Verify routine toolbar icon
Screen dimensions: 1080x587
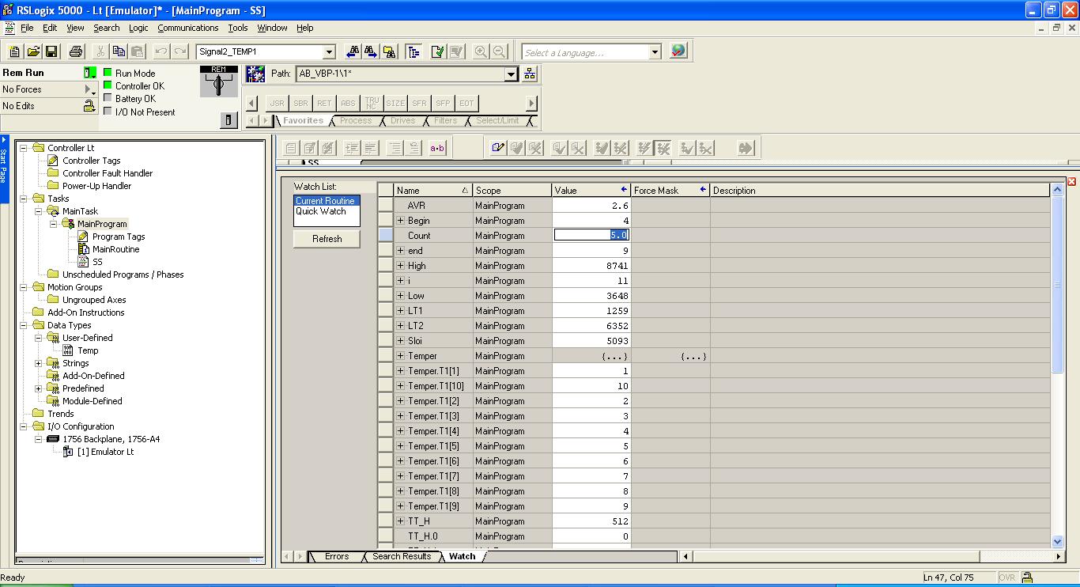tap(438, 51)
